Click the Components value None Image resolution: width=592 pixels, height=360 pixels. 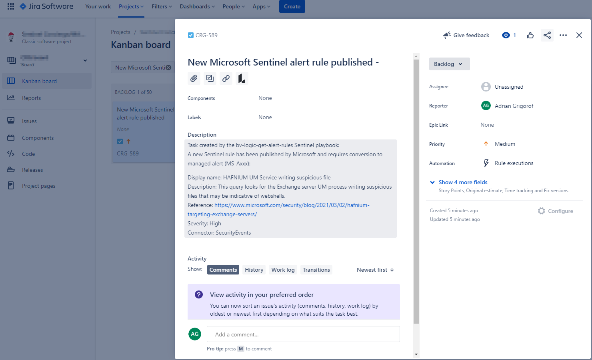tap(265, 98)
